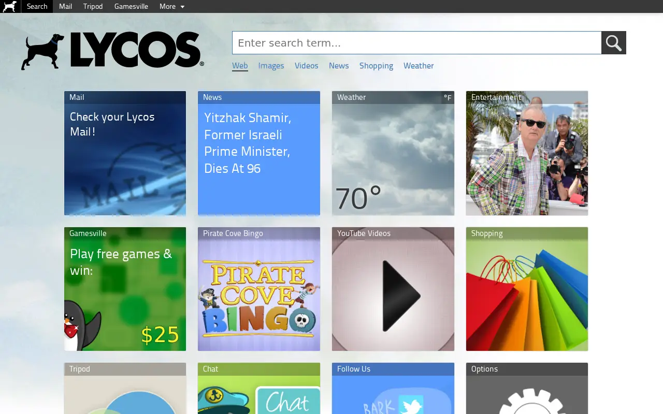Read the Yitzhak Shamir news headline
663x414 pixels.
point(248,143)
